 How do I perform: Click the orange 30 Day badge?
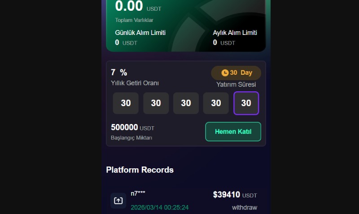point(236,73)
